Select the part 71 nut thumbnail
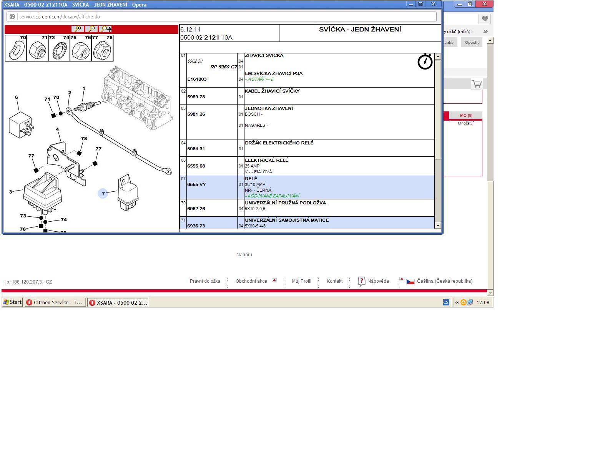 pos(38,48)
